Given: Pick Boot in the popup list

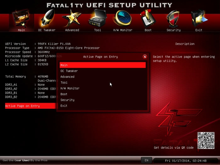Looking at the screenshot, I should pos(103,94).
